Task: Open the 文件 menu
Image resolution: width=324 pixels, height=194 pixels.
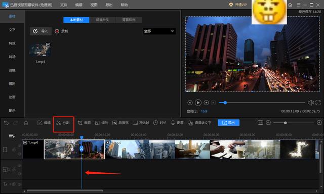Action: tap(64, 5)
